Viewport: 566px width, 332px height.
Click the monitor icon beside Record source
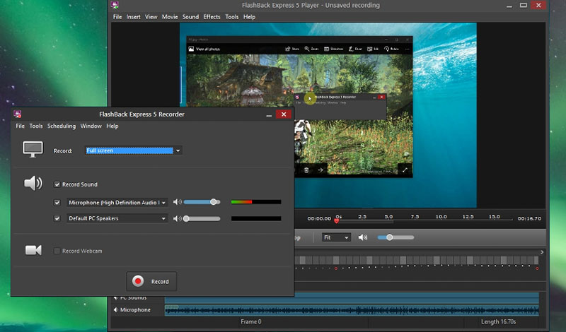click(33, 149)
